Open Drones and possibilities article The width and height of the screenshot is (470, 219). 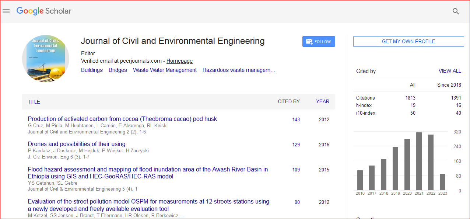pos(77,144)
